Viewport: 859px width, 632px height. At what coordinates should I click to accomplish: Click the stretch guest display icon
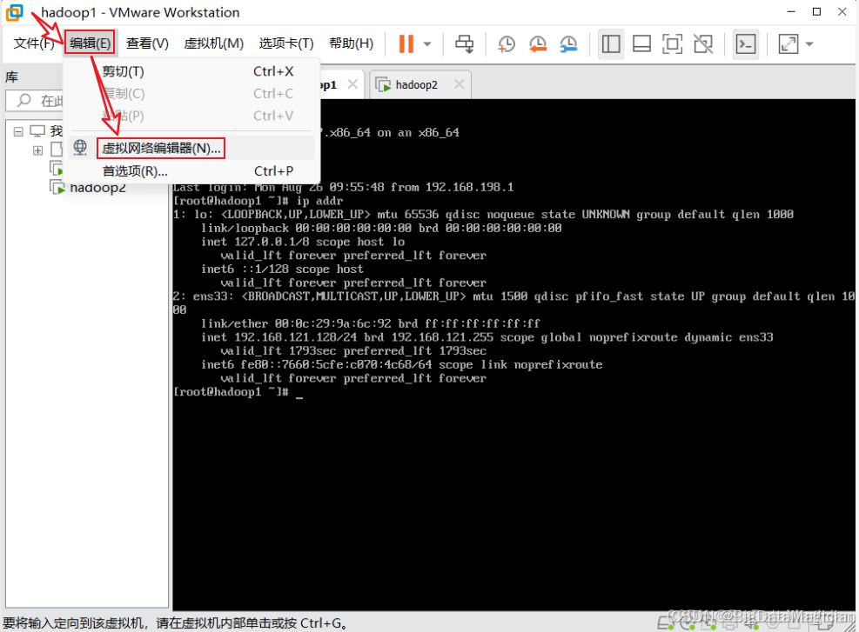(x=789, y=43)
